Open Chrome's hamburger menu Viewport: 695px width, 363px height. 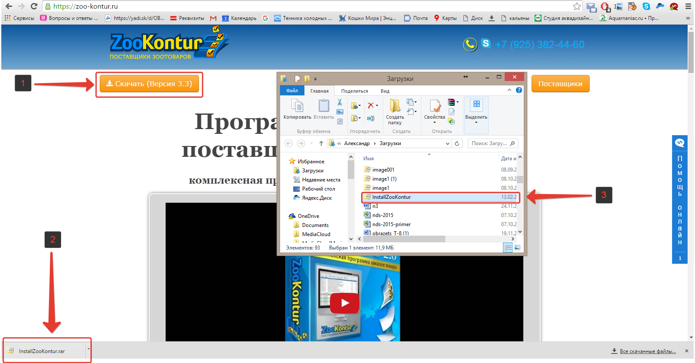click(688, 6)
